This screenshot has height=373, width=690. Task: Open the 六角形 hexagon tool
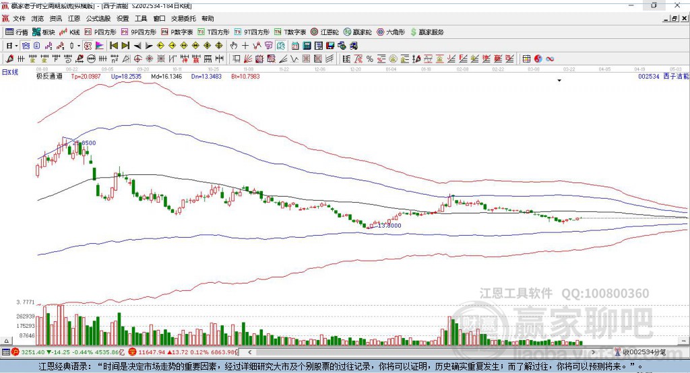click(391, 32)
